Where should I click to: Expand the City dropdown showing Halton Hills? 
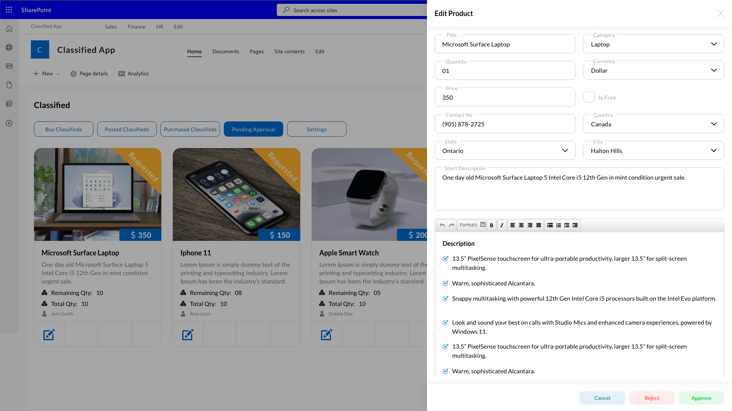pos(653,150)
